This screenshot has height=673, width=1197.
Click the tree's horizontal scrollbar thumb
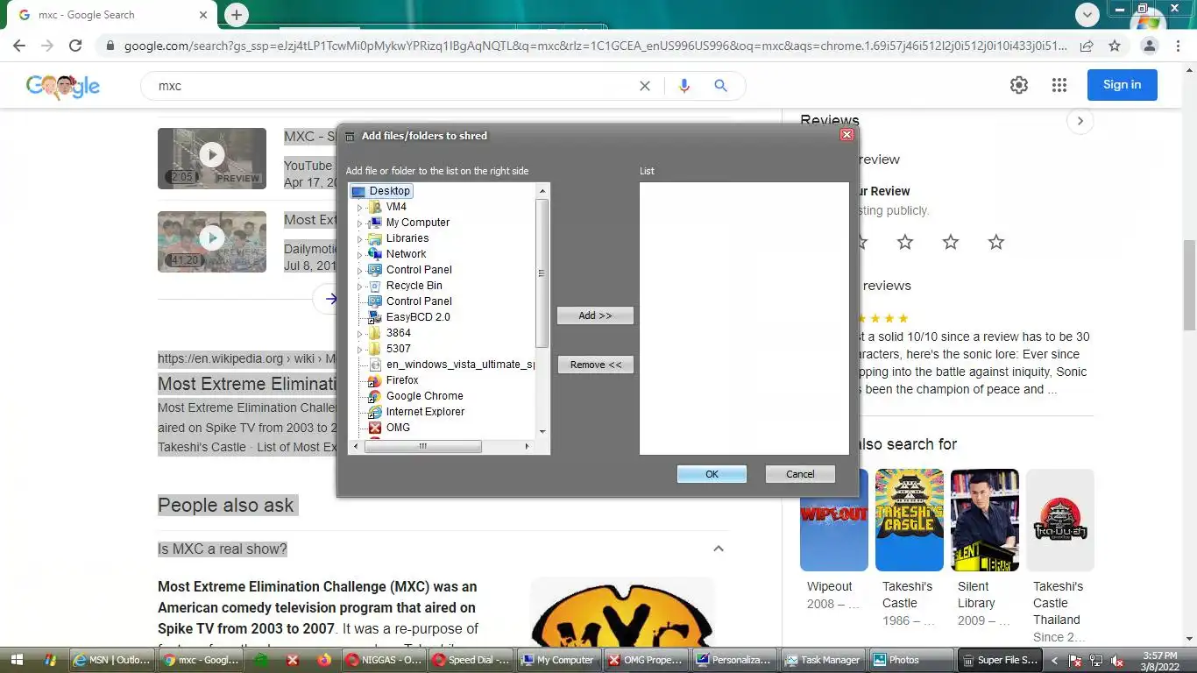[x=422, y=447]
